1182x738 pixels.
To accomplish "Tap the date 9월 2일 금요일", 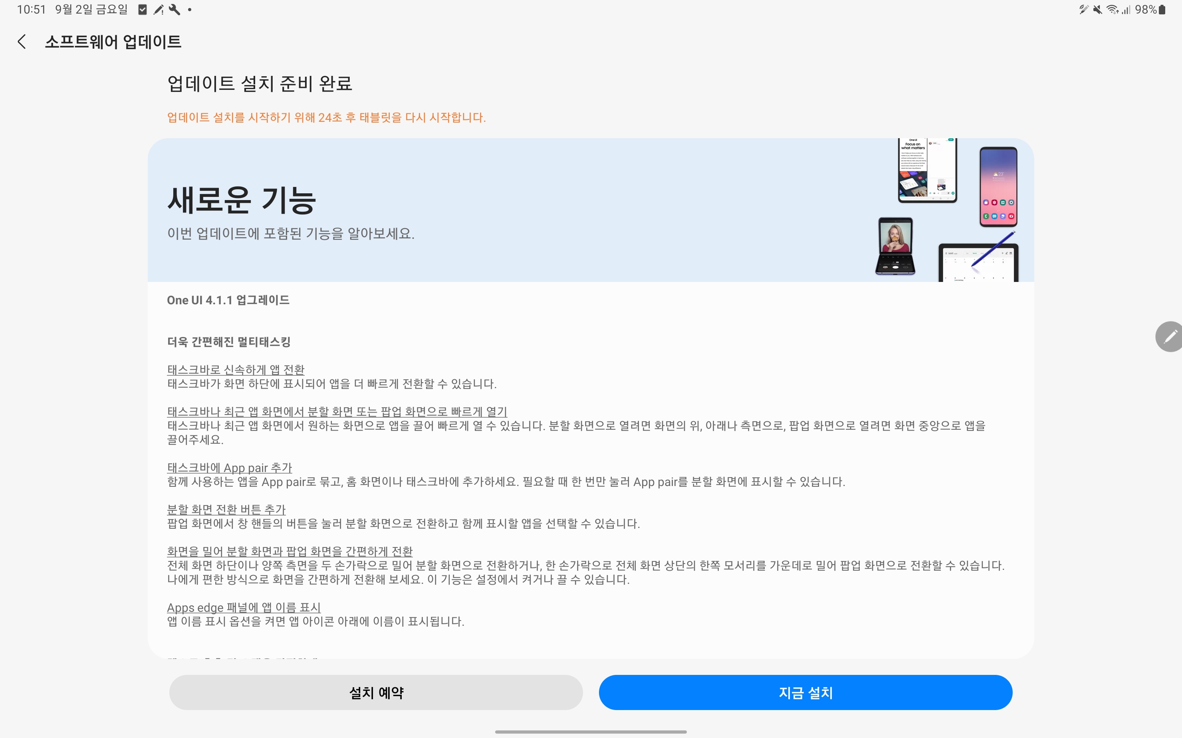I will pos(91,9).
